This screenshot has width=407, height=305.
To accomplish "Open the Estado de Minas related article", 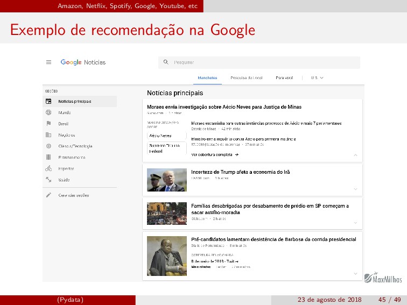I will tap(266, 124).
